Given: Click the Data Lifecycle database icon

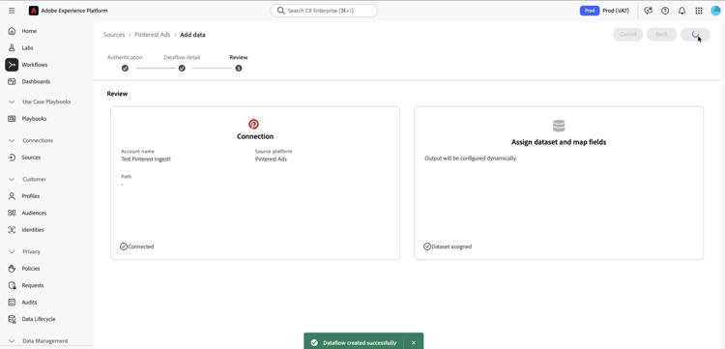Looking at the screenshot, I should (12, 319).
